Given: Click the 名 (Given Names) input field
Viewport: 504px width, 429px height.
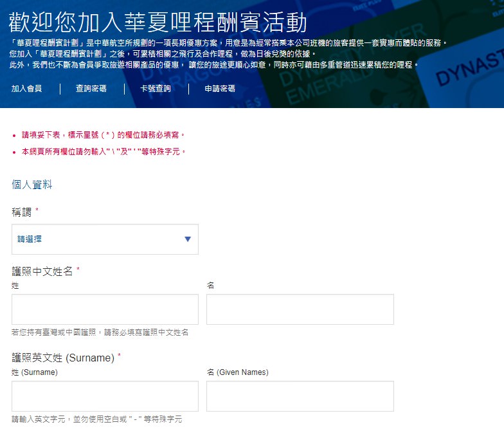Looking at the screenshot, I should point(300,396).
